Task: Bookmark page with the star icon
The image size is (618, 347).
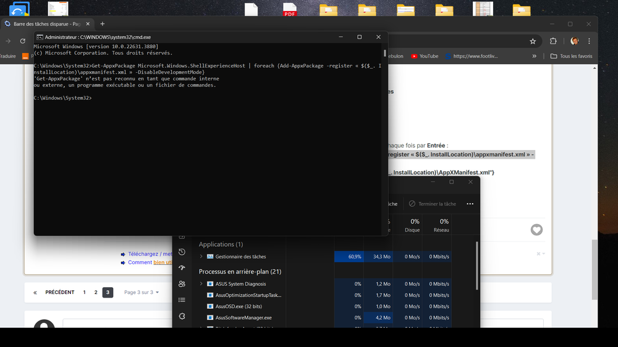Action: [x=533, y=41]
